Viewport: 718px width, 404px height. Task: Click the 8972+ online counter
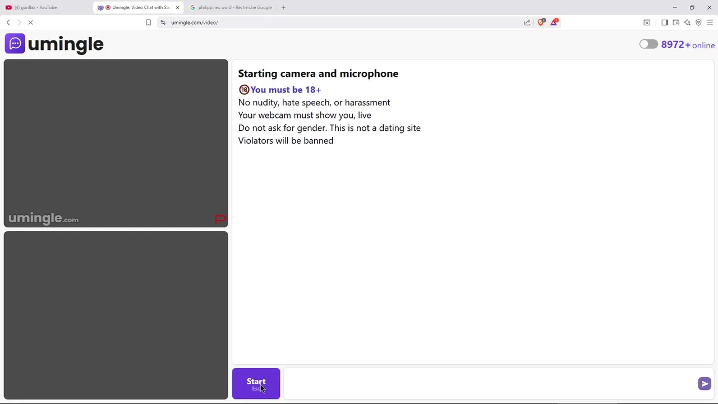(688, 45)
